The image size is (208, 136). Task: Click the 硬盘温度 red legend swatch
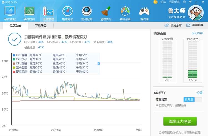14,72
